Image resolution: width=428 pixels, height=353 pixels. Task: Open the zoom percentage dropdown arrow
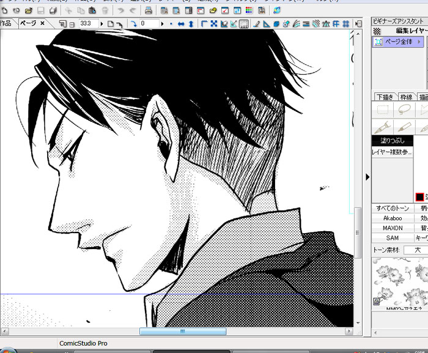click(102, 24)
